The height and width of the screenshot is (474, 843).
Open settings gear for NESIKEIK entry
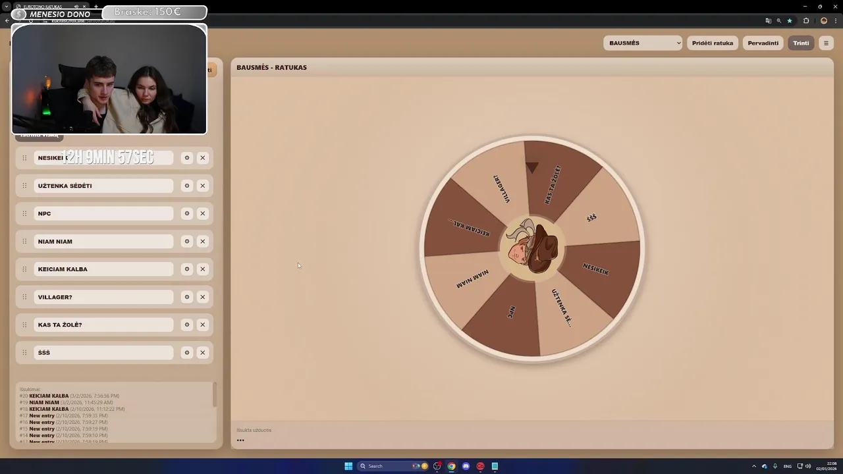[x=187, y=158]
